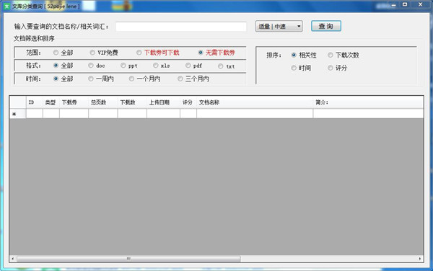Pick 一个月内 time filter
This screenshot has height=271, width=433.
click(x=145, y=79)
